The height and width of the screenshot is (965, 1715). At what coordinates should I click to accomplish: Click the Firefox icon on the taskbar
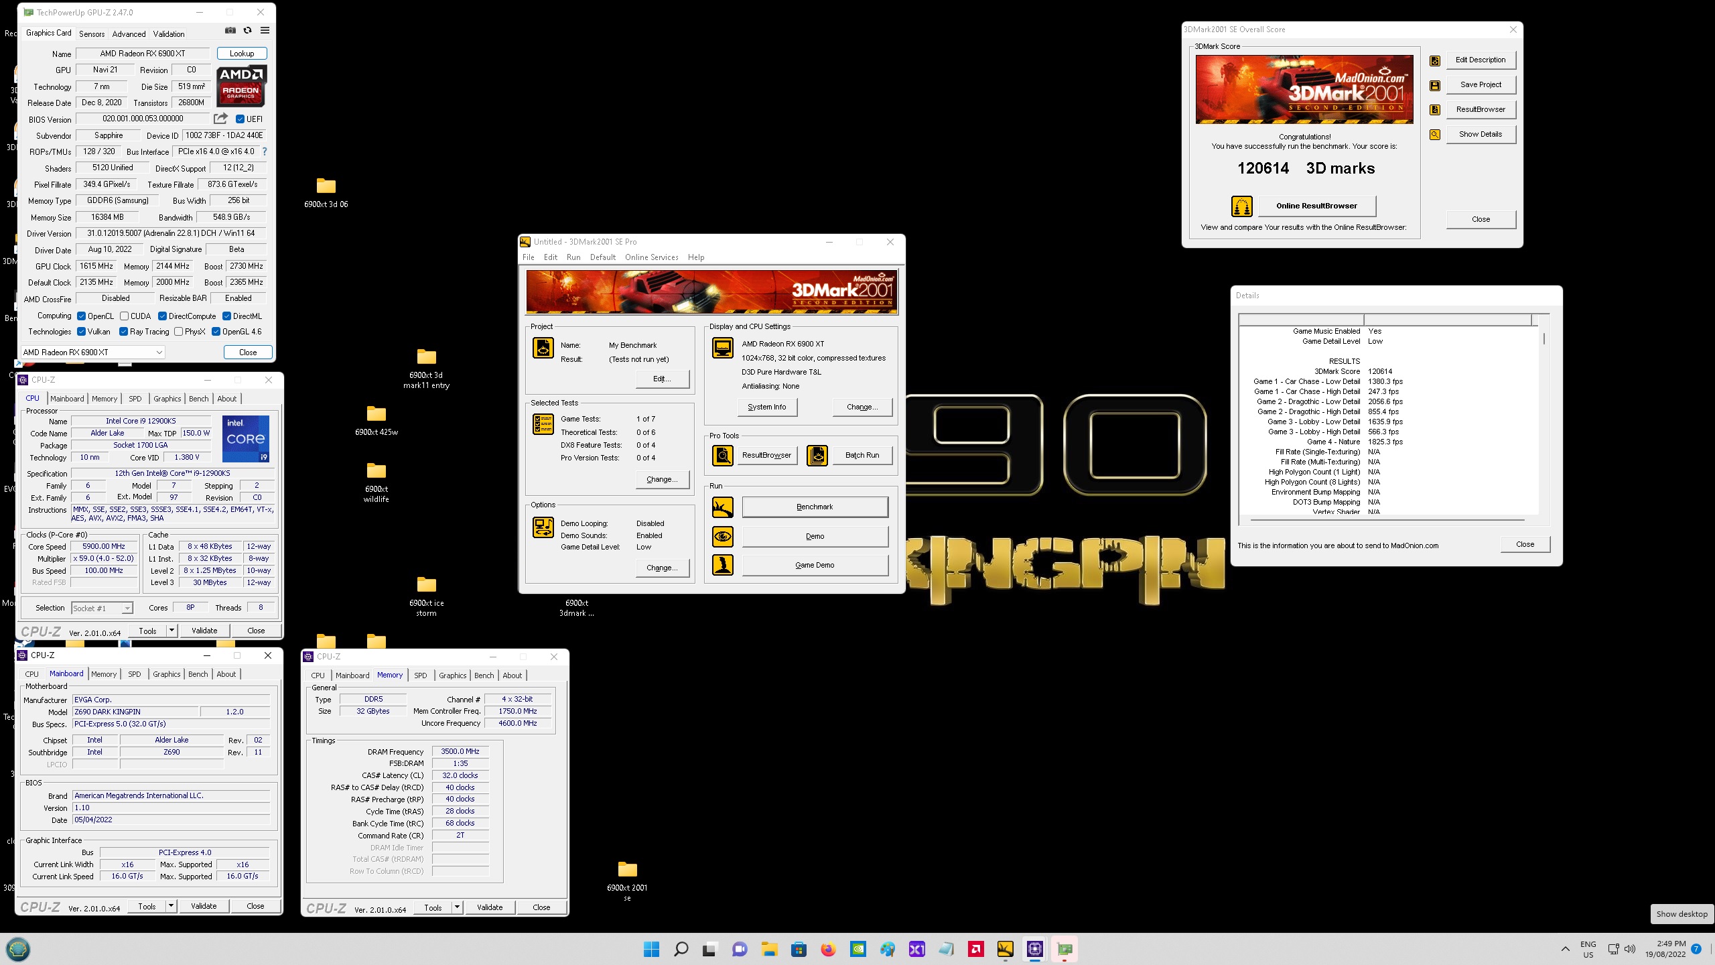click(828, 949)
